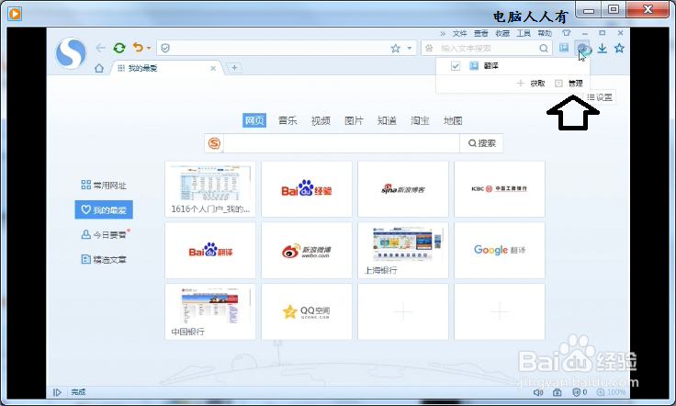Toggle the 翻译 extension checkbox
This screenshot has height=406, width=676.
point(456,66)
